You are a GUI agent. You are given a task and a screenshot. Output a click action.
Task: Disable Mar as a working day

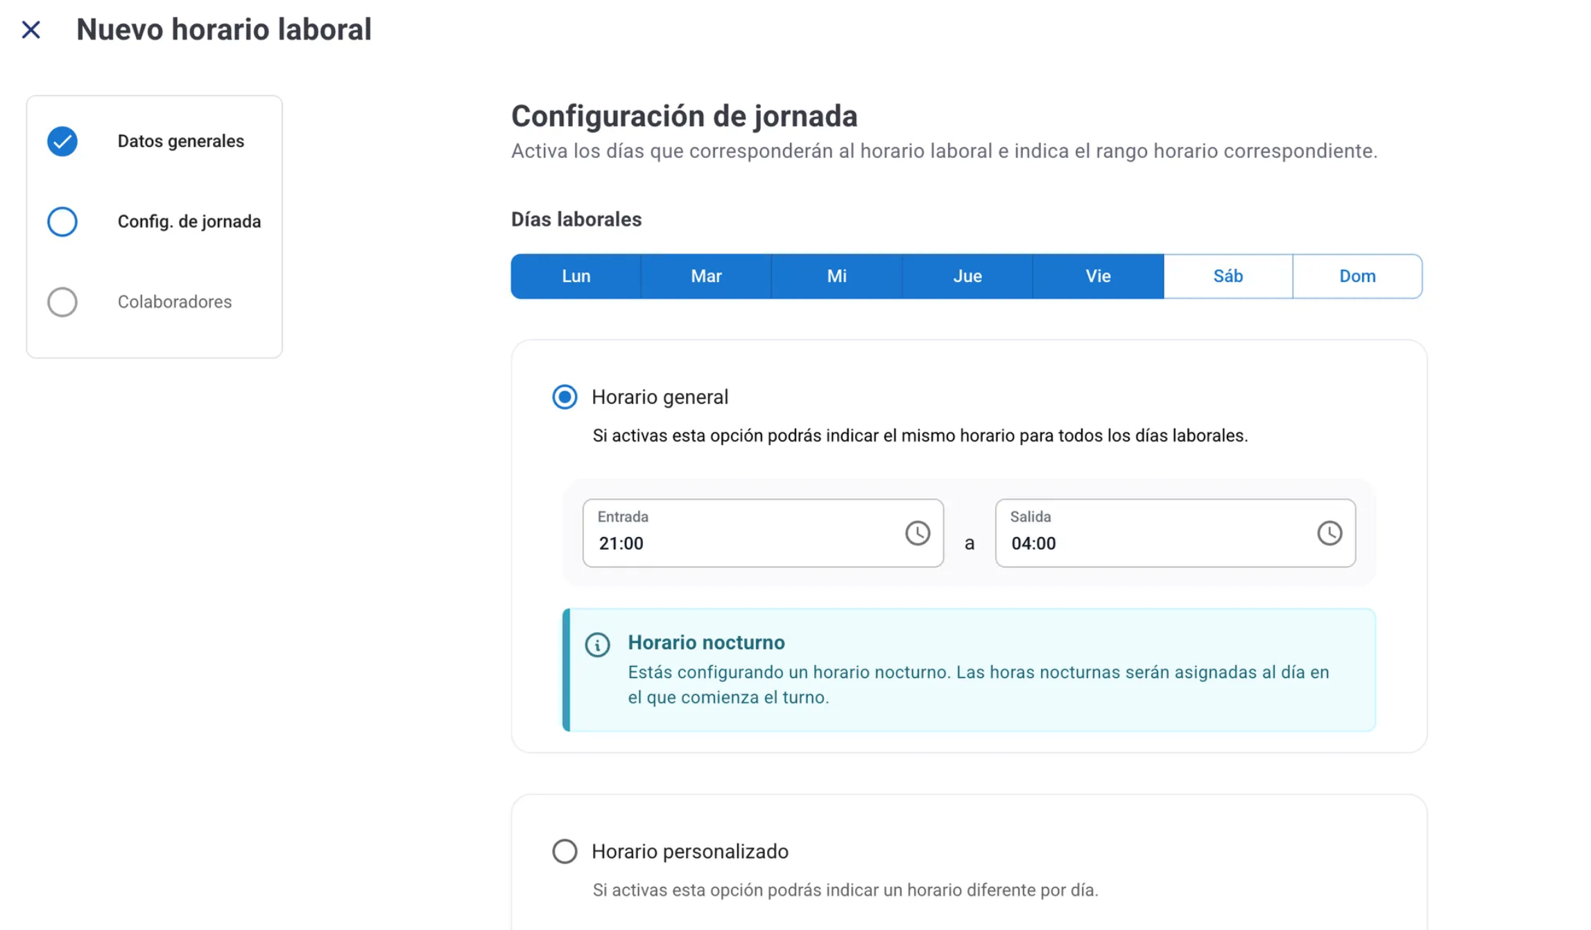[706, 277]
